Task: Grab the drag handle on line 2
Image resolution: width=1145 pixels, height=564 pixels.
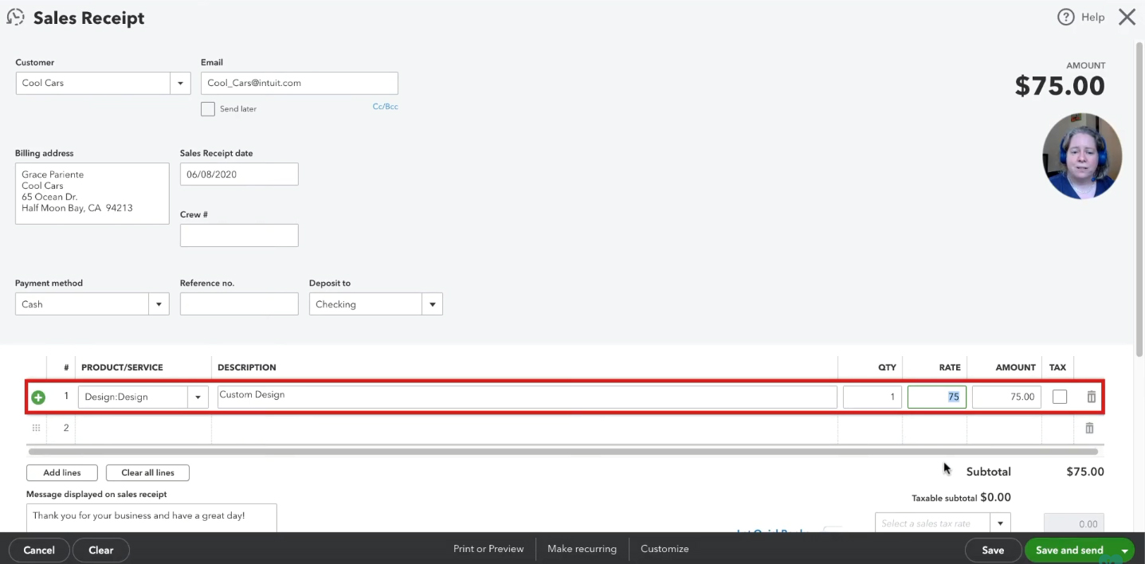Action: tap(36, 428)
